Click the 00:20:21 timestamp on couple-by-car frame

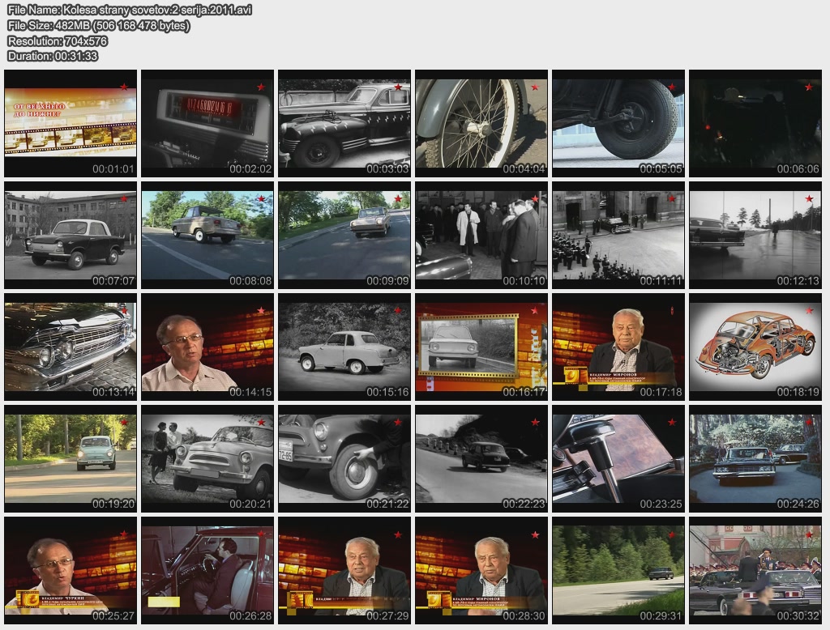click(250, 504)
